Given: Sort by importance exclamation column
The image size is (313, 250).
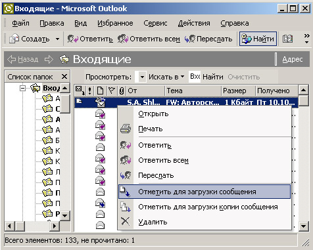Looking at the screenshot, I should (x=90, y=91).
